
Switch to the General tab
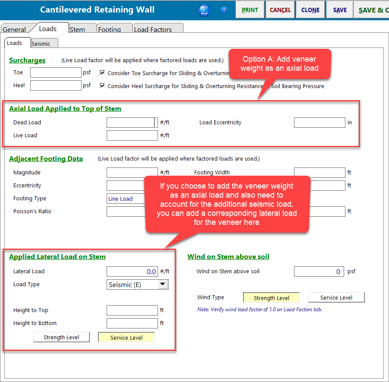(15, 29)
